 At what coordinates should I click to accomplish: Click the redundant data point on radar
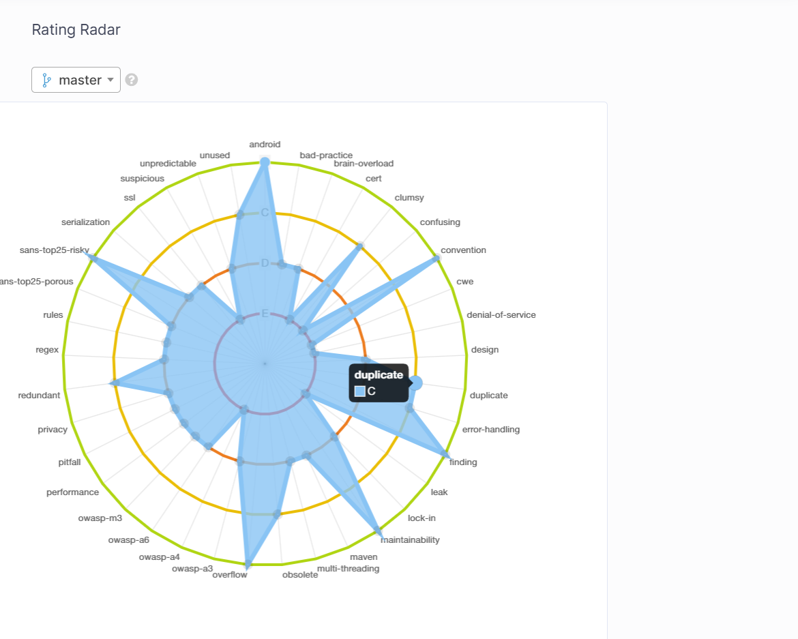point(115,383)
